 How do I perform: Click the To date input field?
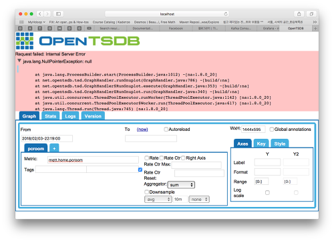[151, 138]
